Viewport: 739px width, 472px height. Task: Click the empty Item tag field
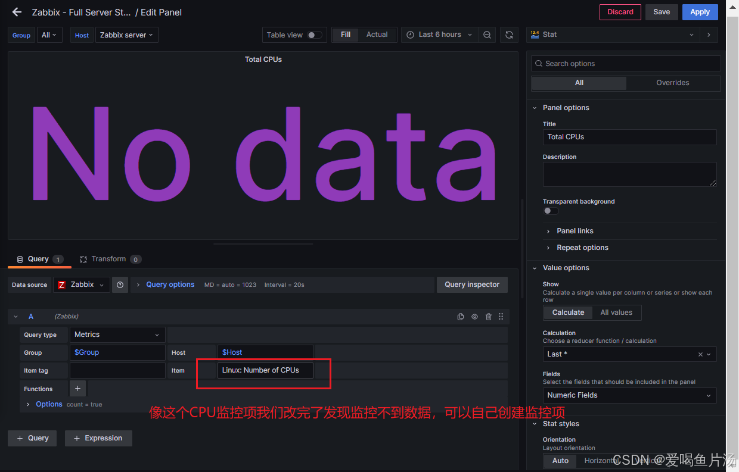[117, 370]
